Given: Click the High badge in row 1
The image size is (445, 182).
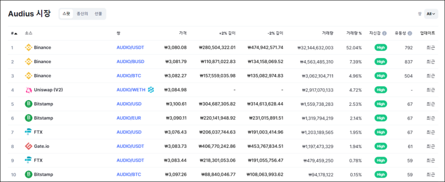Looking at the screenshot, I should click(x=381, y=47).
